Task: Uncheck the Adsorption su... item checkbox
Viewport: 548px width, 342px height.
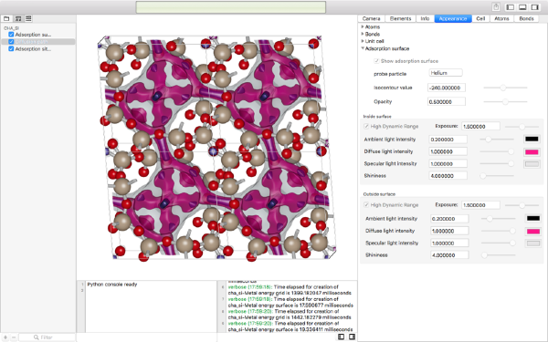Action: 11,35
